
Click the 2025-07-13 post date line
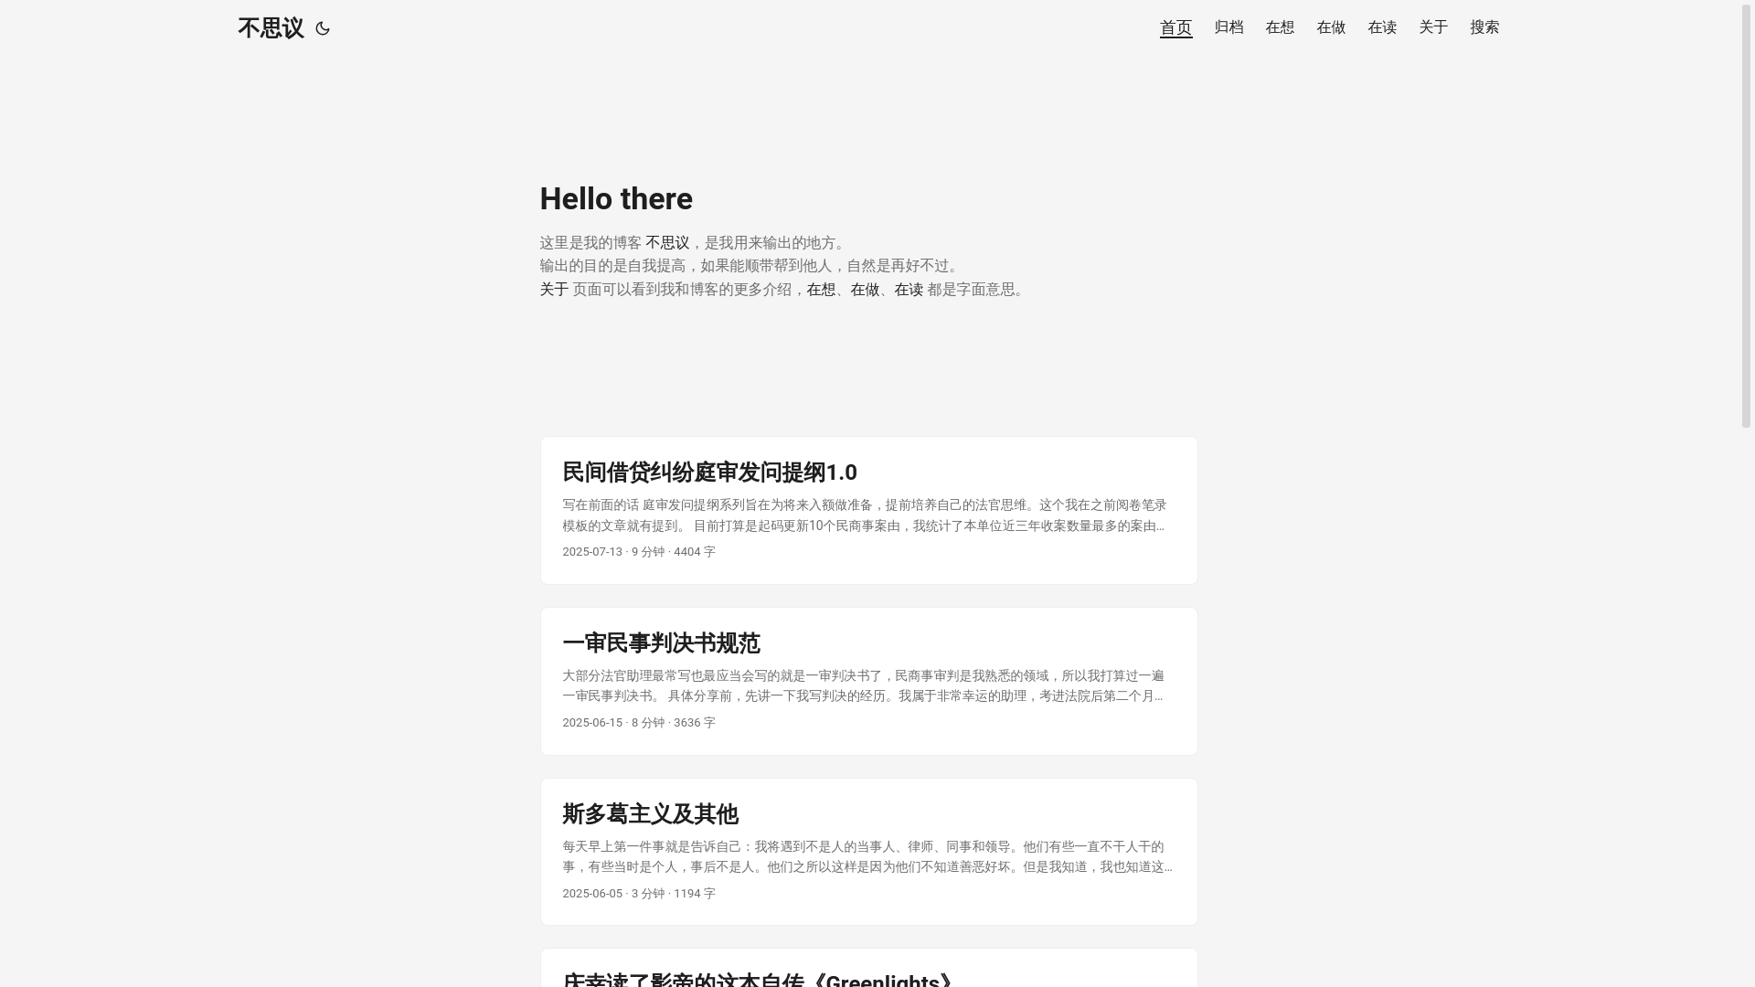[639, 552]
